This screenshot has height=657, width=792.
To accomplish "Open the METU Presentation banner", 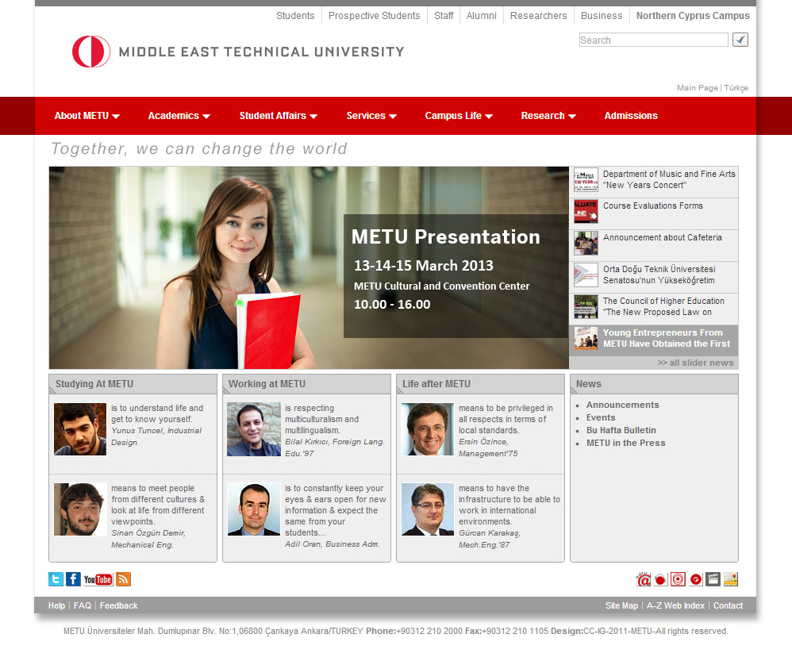I will (309, 267).
